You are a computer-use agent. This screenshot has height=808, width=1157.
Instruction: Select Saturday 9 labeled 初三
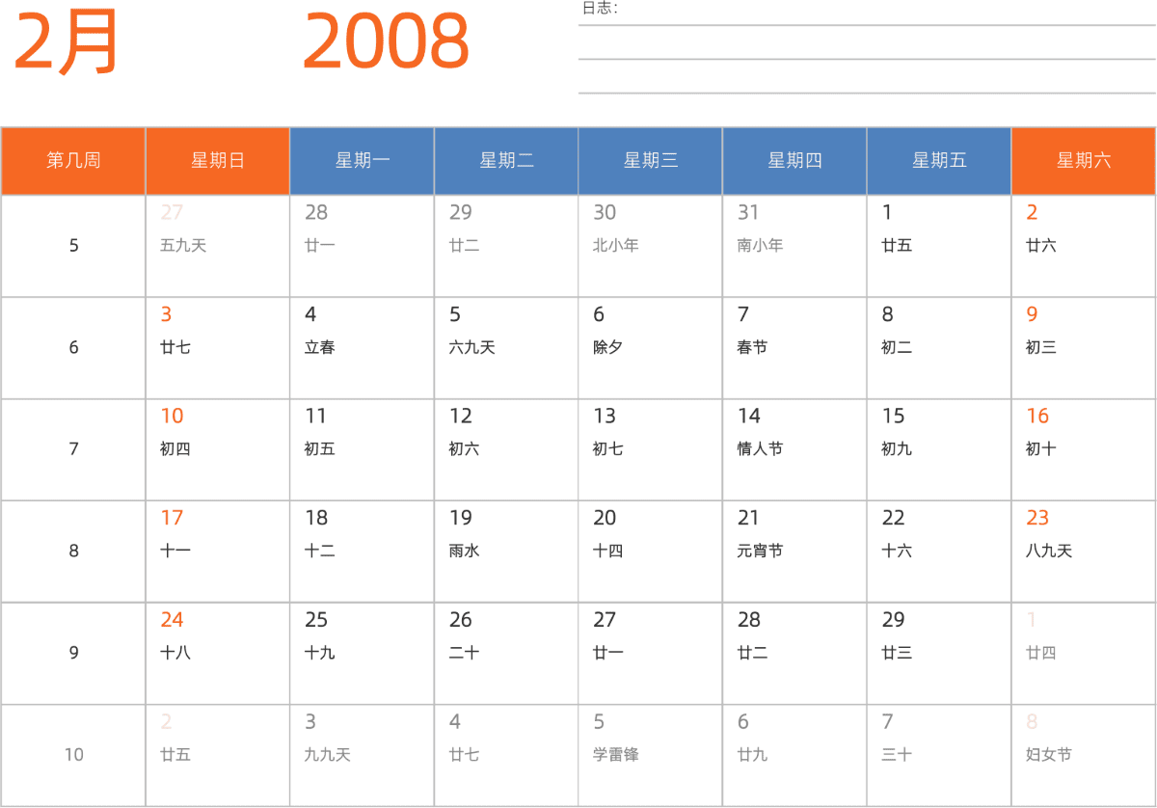point(1084,348)
